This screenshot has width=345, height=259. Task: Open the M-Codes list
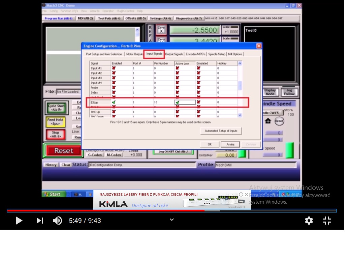[114, 155]
